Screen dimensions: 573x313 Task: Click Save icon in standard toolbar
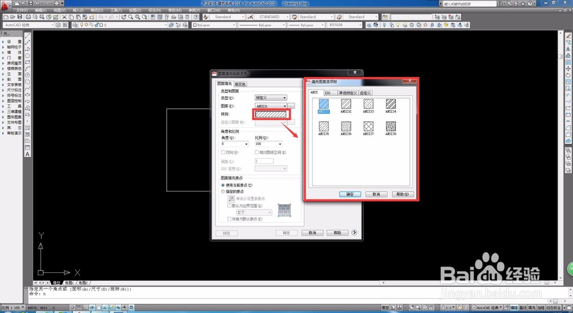19,17
